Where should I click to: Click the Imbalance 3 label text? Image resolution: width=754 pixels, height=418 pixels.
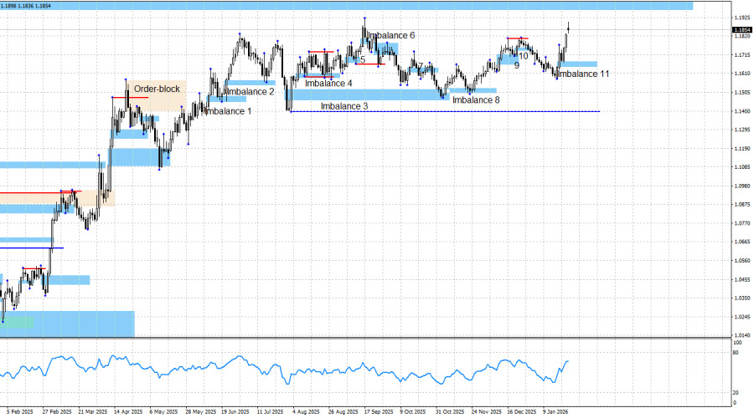(x=344, y=107)
